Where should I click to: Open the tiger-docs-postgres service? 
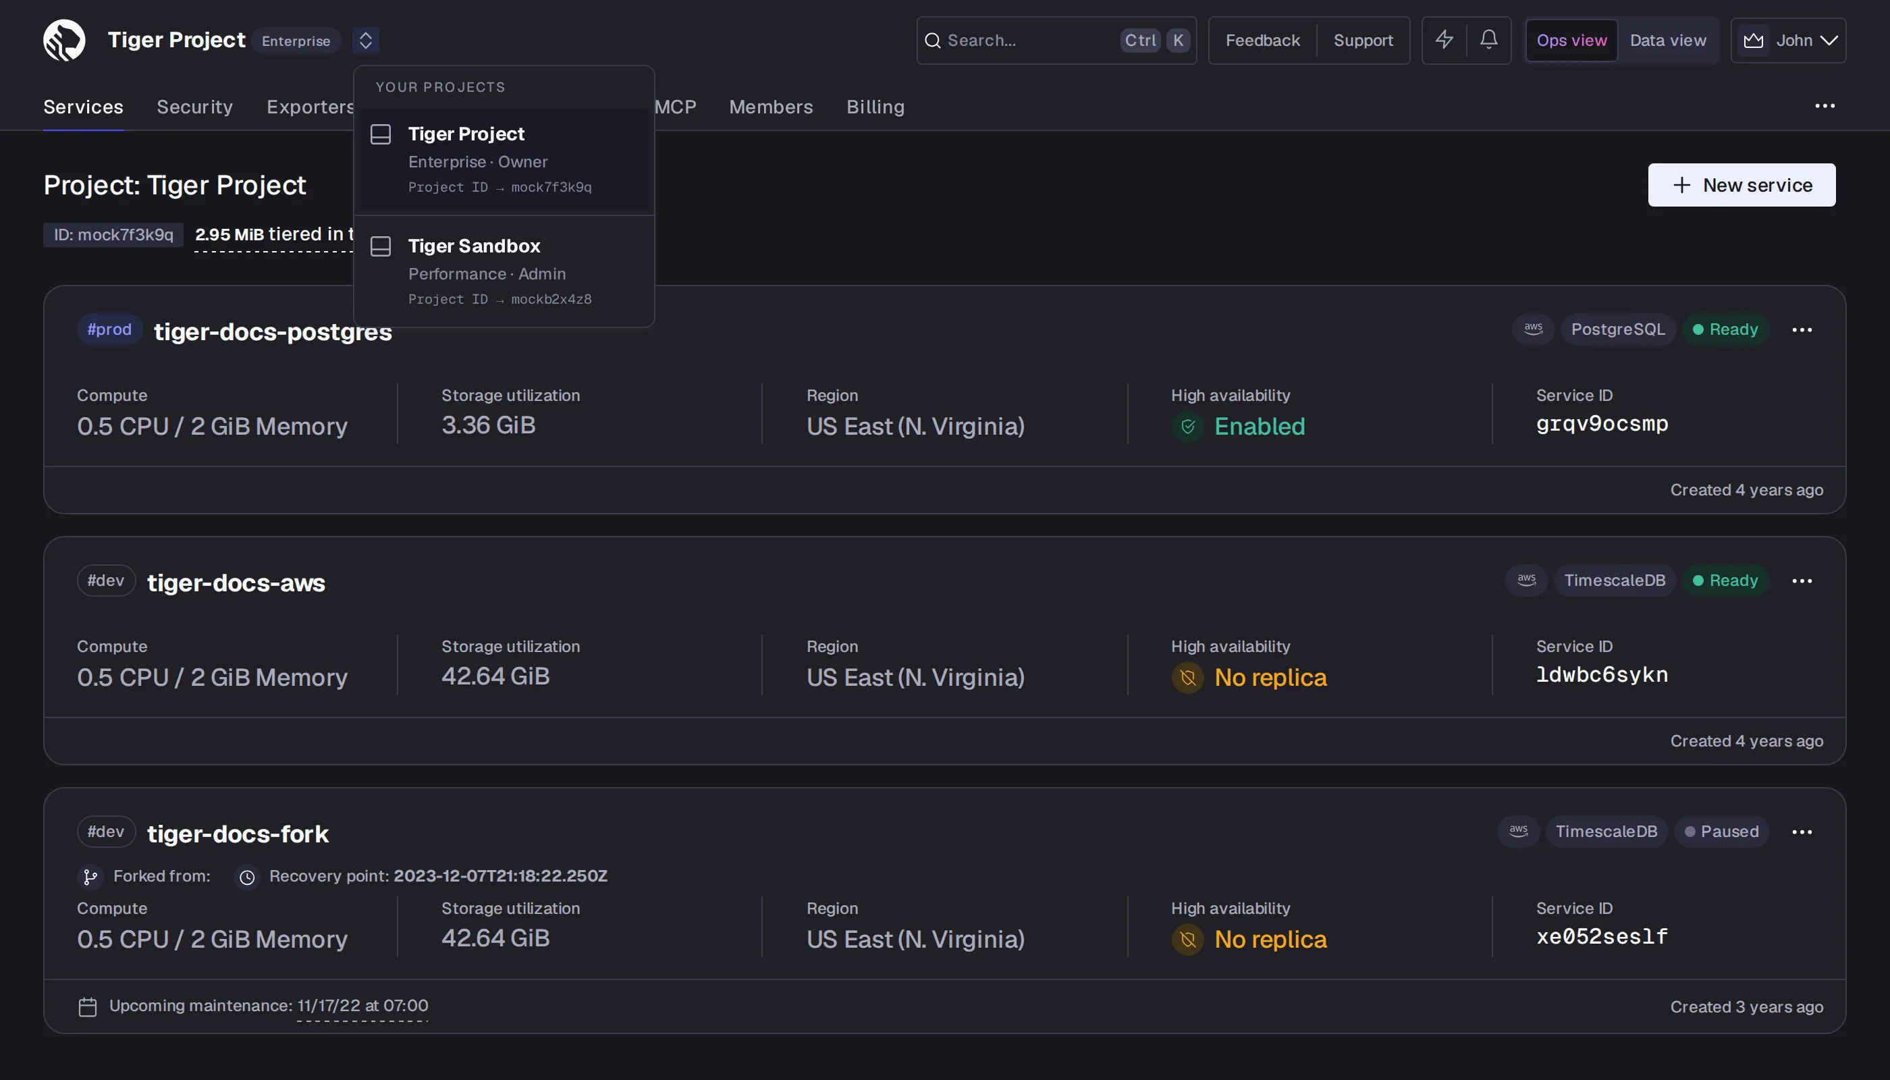(x=272, y=331)
